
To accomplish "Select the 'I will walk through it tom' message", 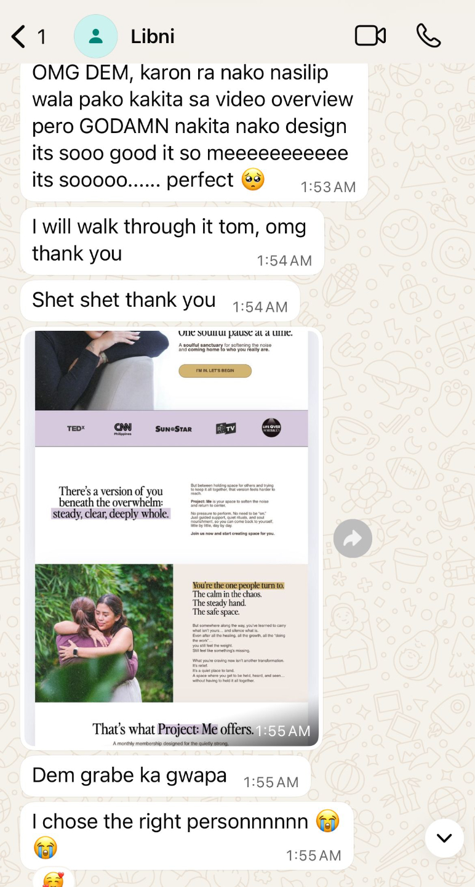I will 172,241.
